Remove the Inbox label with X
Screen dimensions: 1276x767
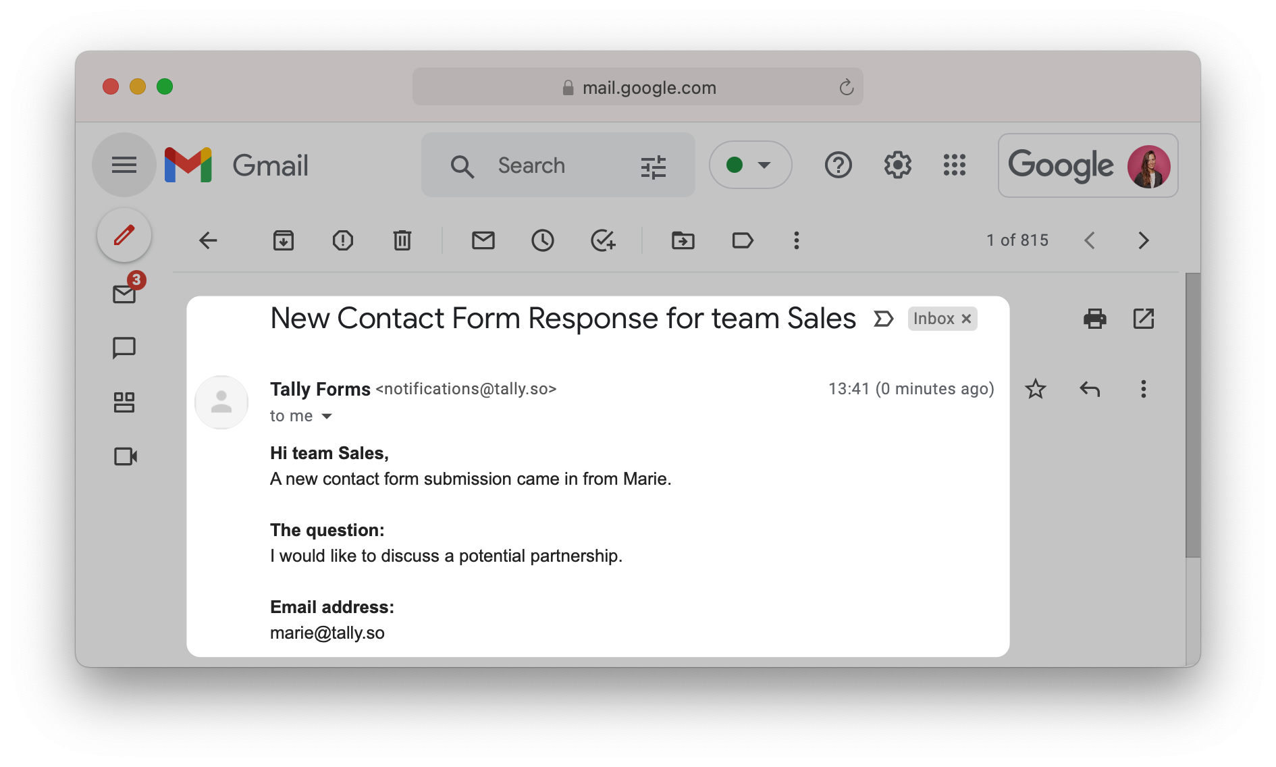tap(967, 319)
